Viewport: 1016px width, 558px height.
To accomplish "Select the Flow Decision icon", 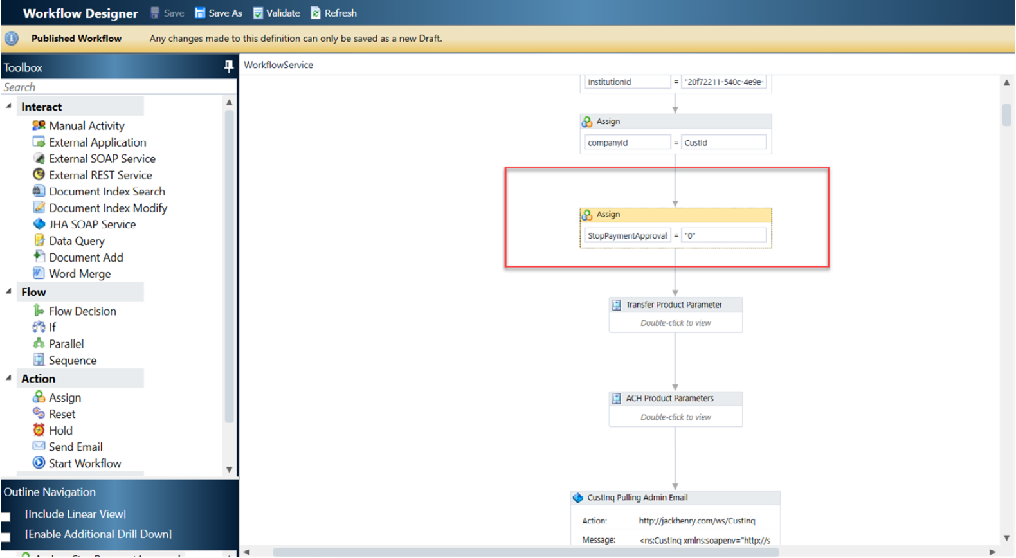I will click(39, 310).
